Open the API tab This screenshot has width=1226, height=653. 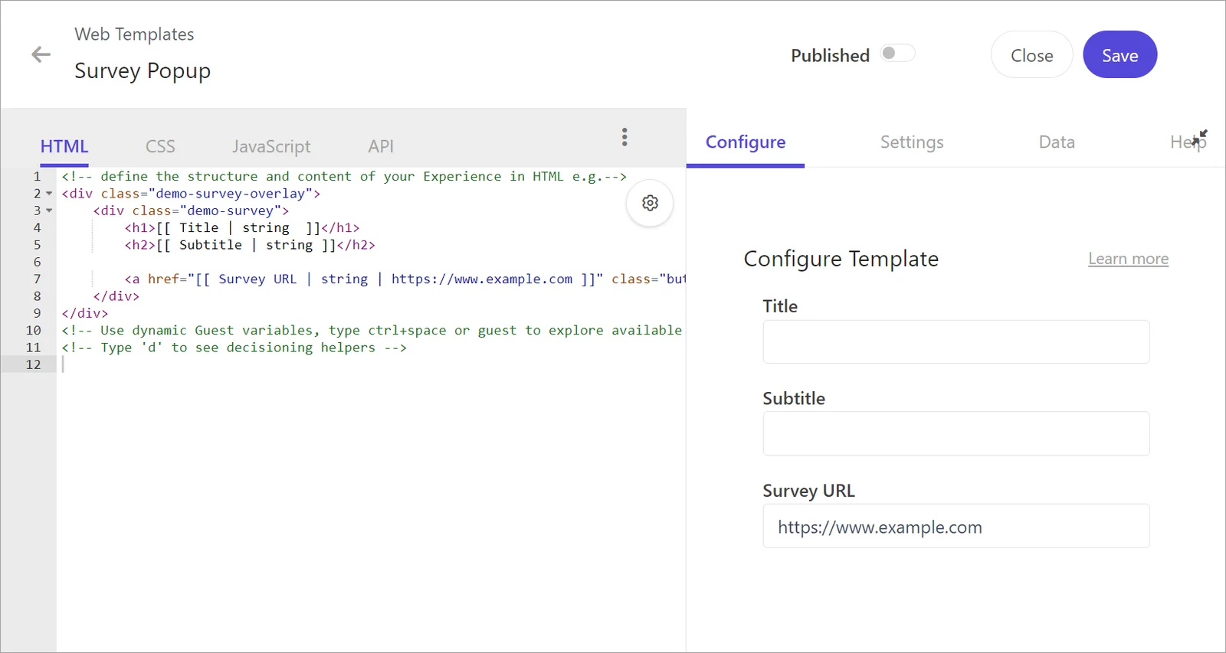(381, 146)
